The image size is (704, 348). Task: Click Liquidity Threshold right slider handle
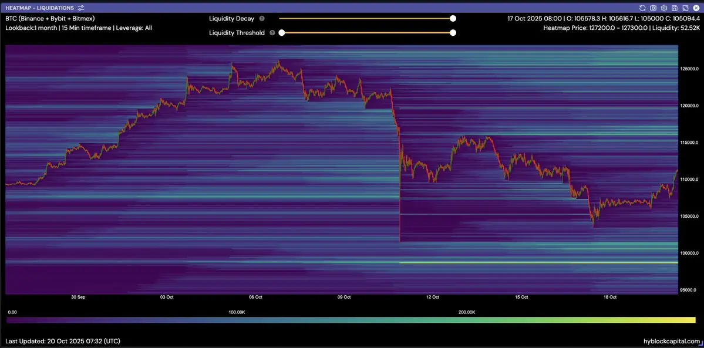point(453,33)
